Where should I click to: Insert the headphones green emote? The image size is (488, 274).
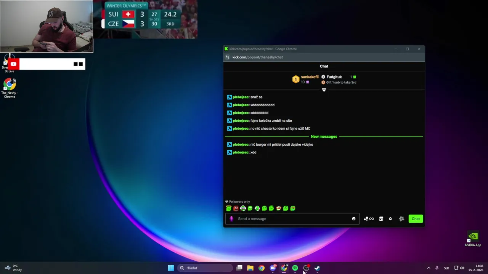point(243,208)
